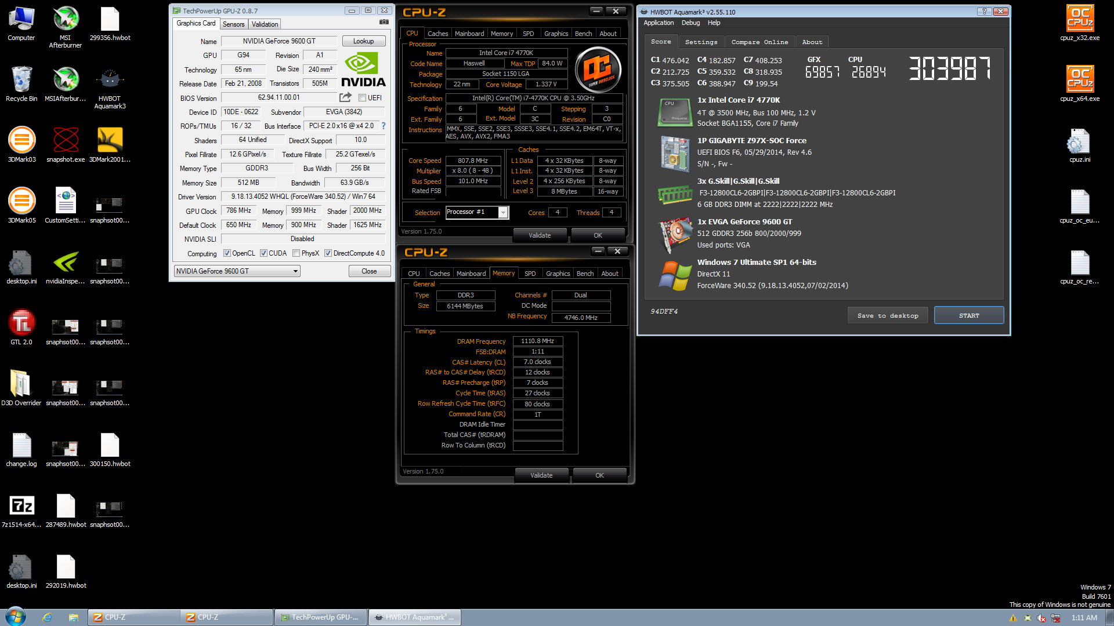Open the Application menu in Aquamark3
This screenshot has width=1114, height=626.
(x=659, y=23)
